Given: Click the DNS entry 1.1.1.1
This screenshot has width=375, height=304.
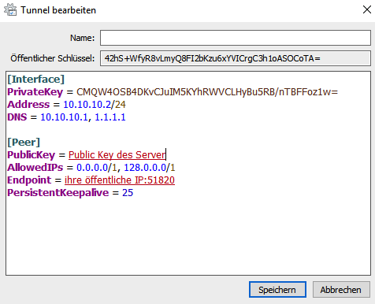Looking at the screenshot, I should [x=110, y=117].
